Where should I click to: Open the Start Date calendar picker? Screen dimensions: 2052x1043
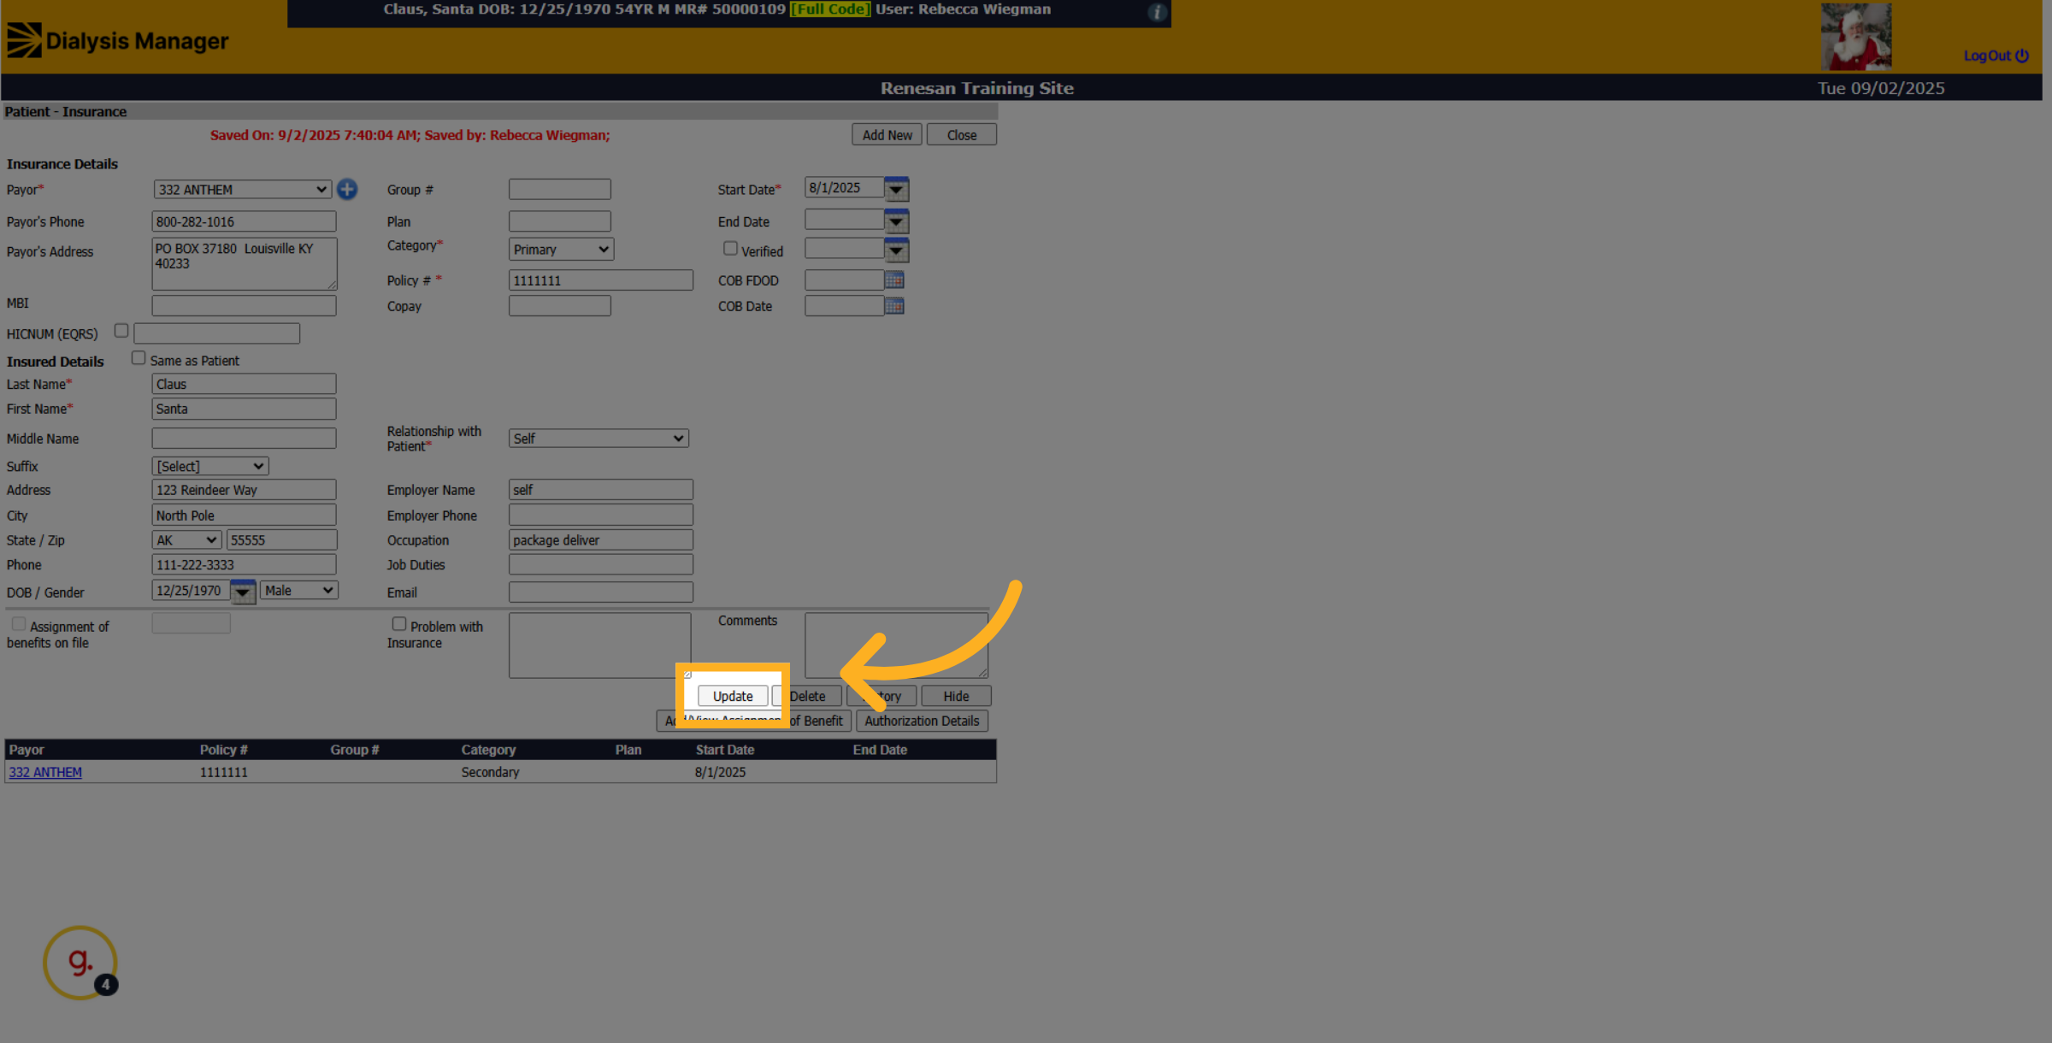point(896,189)
